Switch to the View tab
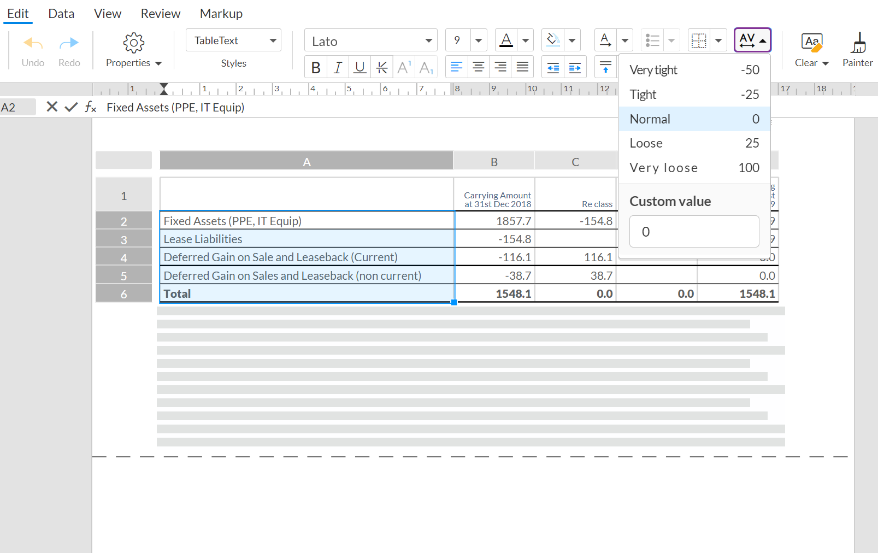Image resolution: width=878 pixels, height=553 pixels. click(x=108, y=14)
